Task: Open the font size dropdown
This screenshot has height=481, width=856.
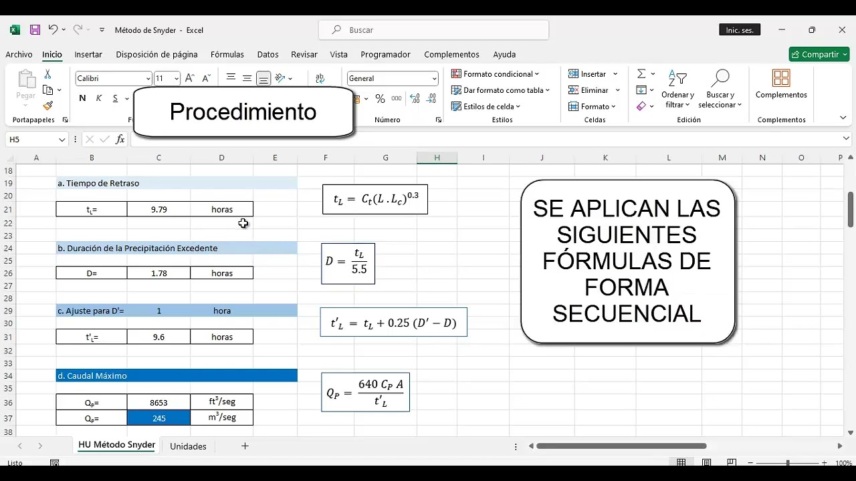Action: point(177,78)
